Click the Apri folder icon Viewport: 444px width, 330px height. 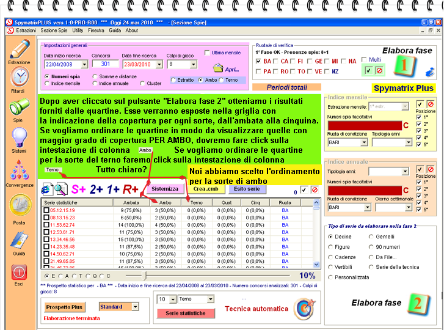coord(218,68)
